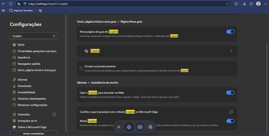Screen dimensions: 269x136
Task: Open the Idiomas sidebar section
Action: pyautogui.click(x=20, y=80)
